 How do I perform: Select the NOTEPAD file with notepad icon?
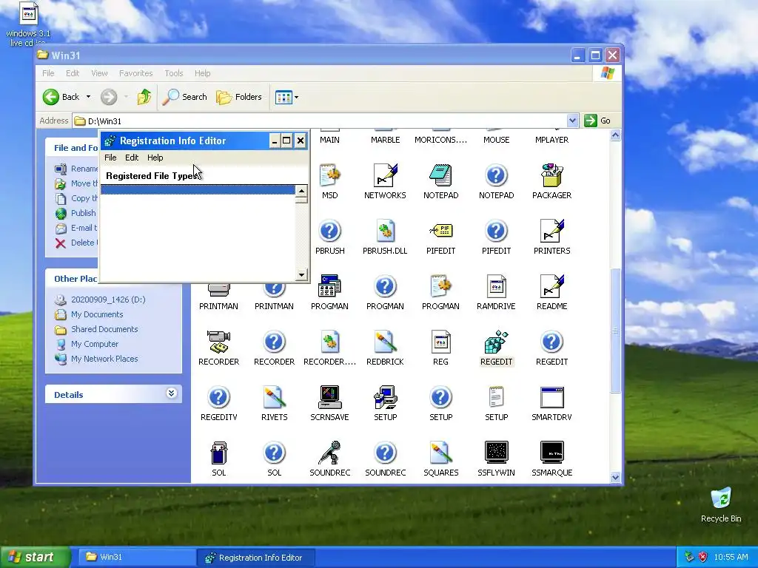click(x=441, y=176)
